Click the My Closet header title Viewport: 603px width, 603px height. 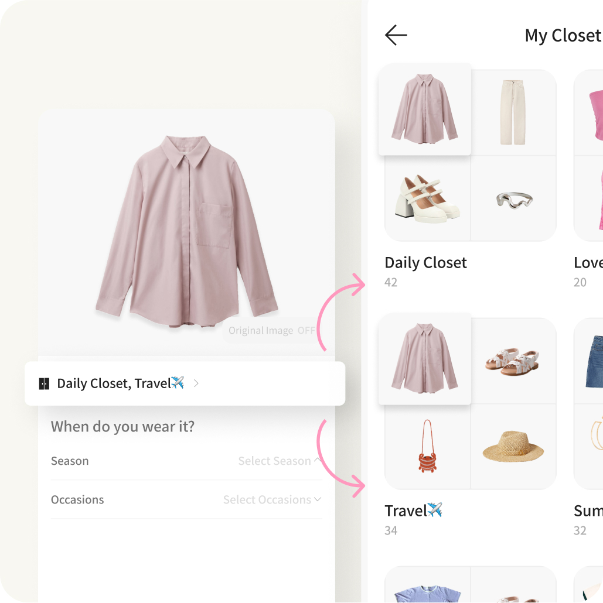click(x=563, y=36)
